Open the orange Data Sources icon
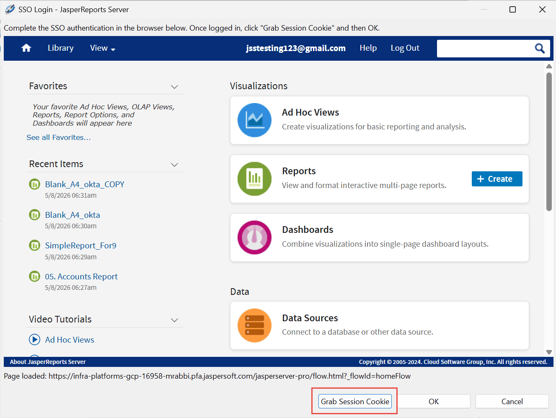Viewport: 556px width, 418px height. [x=255, y=325]
